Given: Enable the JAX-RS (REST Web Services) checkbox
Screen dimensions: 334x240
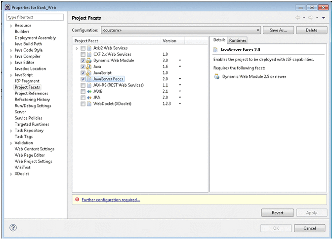Looking at the screenshot, I should pos(83,85).
